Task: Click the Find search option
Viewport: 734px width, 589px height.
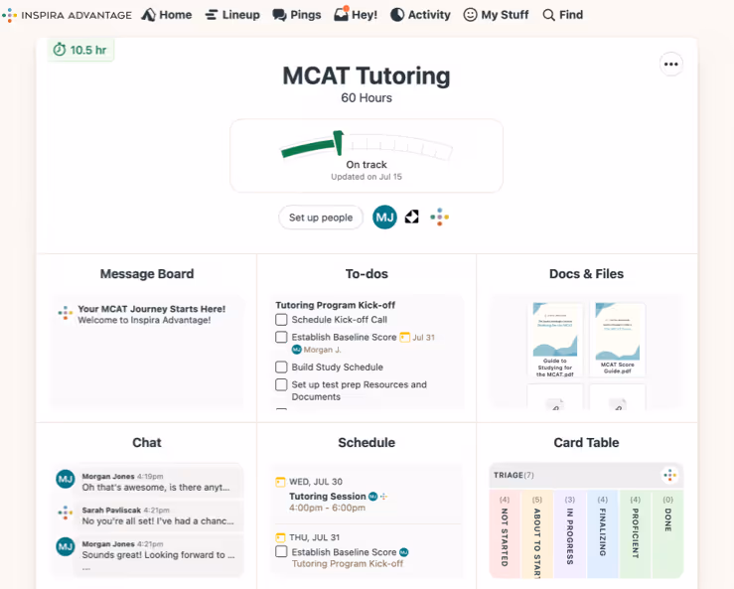Action: pyautogui.click(x=563, y=15)
